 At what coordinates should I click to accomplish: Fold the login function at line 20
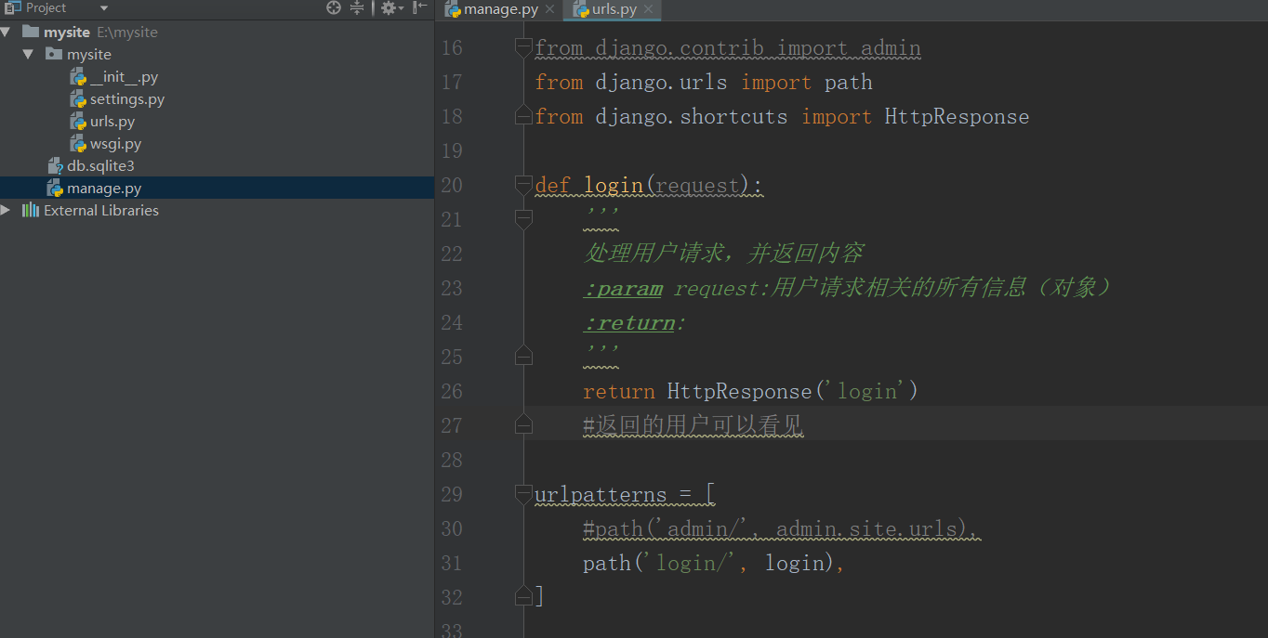click(x=523, y=185)
